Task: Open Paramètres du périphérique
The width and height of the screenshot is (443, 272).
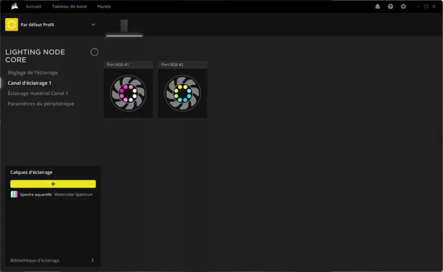Action: (41, 104)
